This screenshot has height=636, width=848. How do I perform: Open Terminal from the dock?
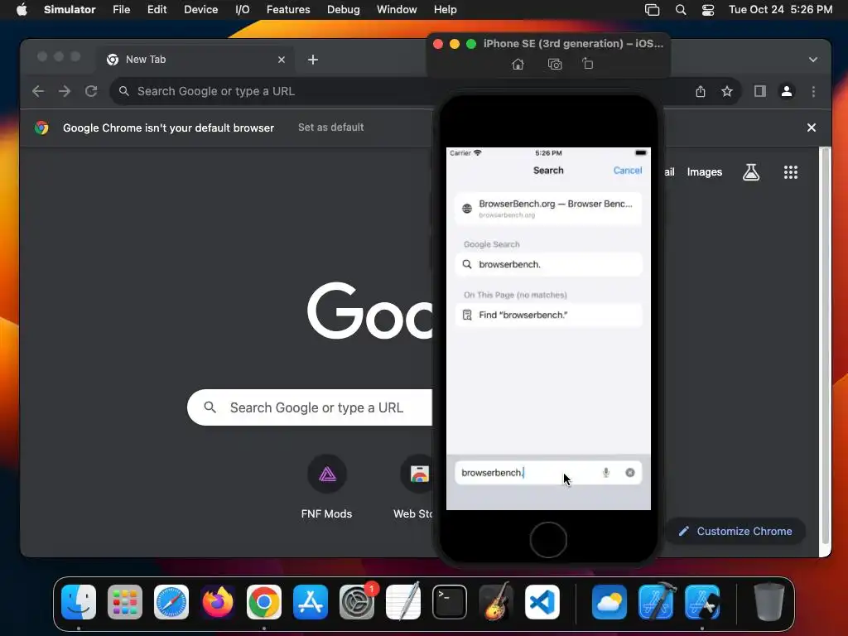point(450,602)
